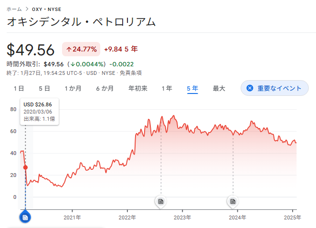Screen dimensions: 316x228
Task: Show the 最大 time range
Action: coord(219,88)
